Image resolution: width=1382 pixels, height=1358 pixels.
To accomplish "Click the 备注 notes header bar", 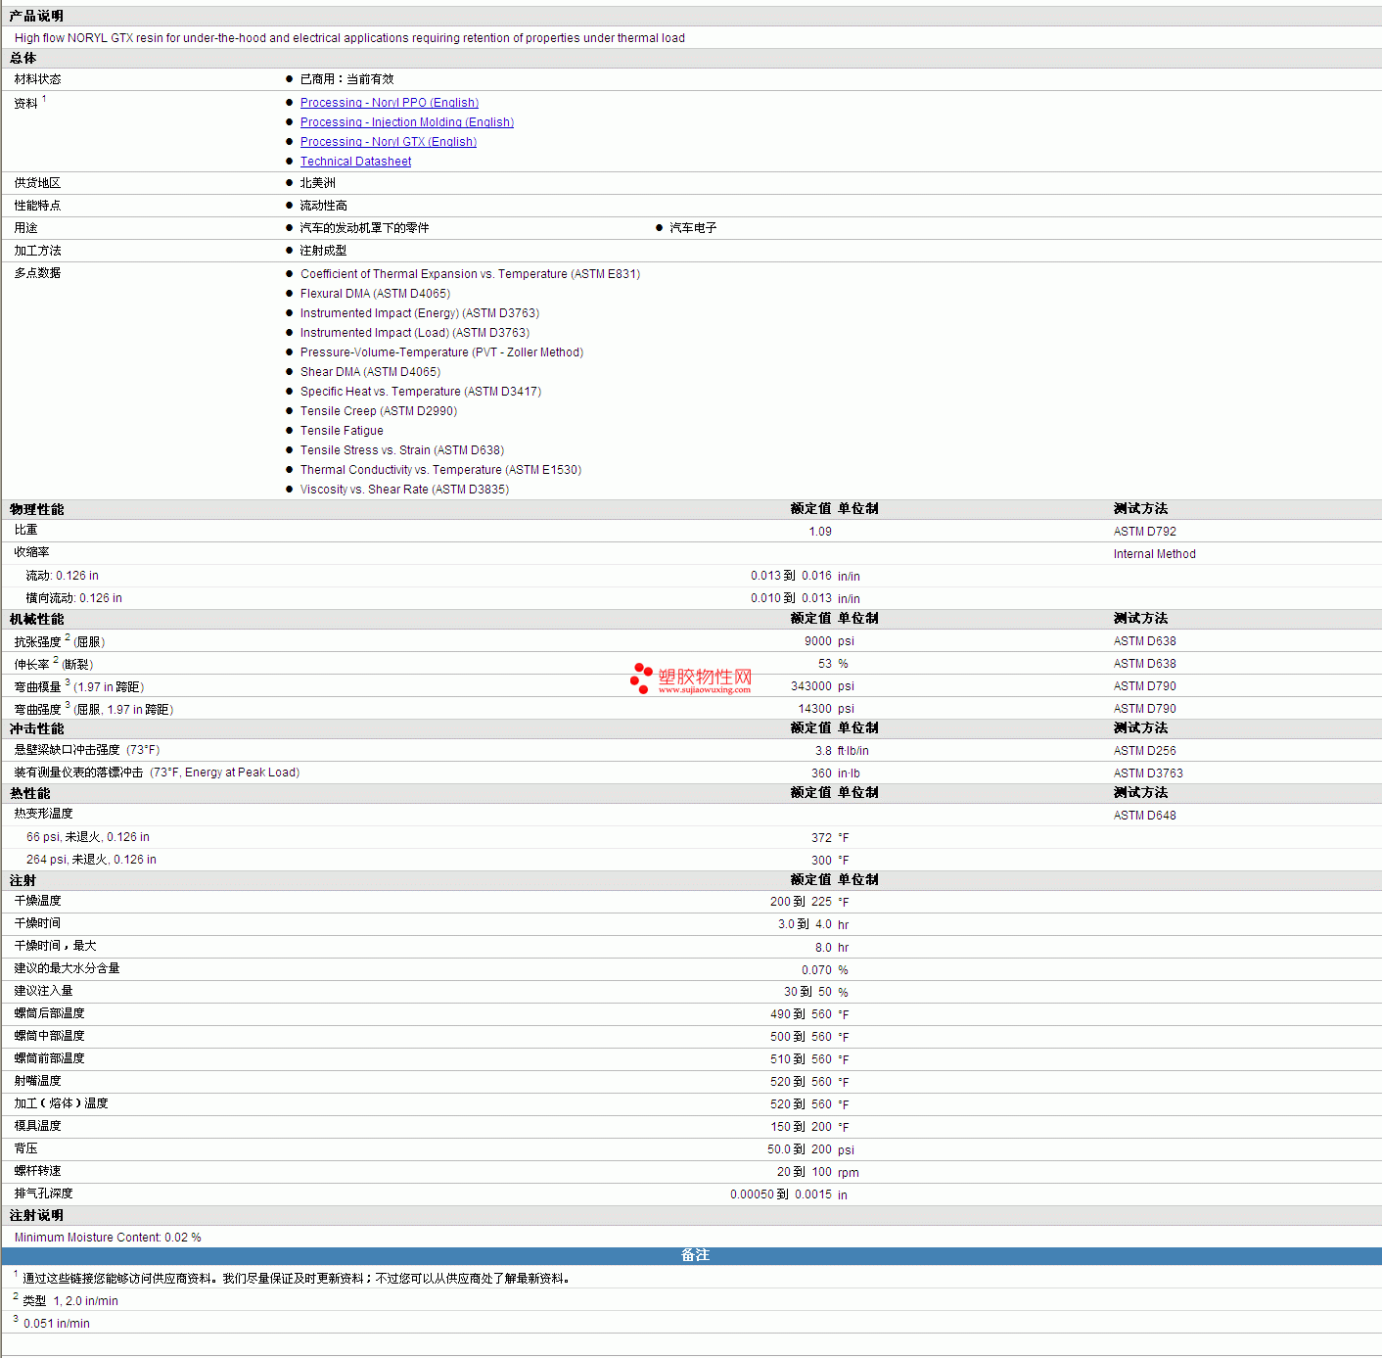I will [691, 1255].
